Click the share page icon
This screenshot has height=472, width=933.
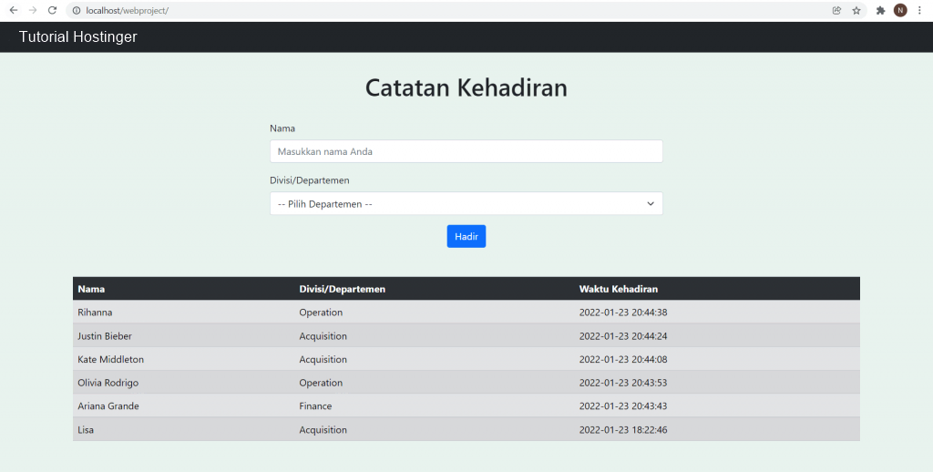pyautogui.click(x=836, y=10)
